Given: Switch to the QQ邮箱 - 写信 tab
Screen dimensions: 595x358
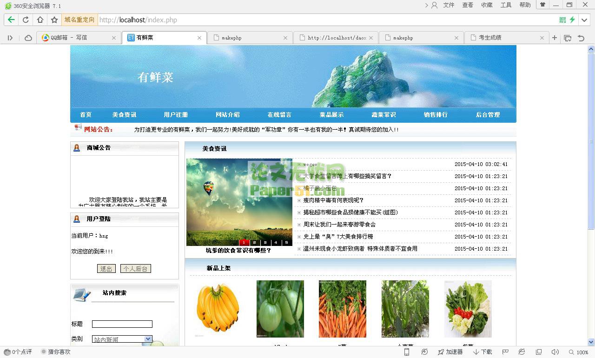Looking at the screenshot, I should coord(78,38).
